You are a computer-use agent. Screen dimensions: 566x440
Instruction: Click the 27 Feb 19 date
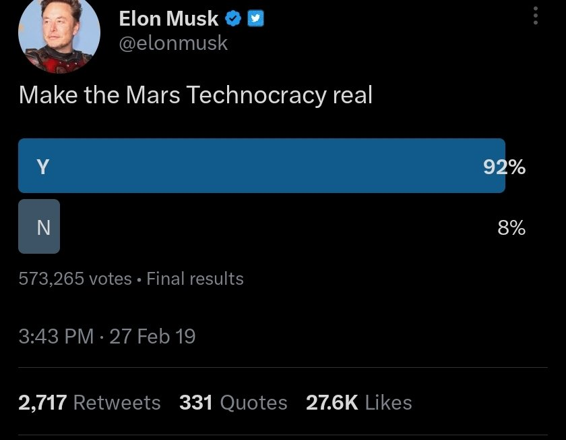coord(152,336)
